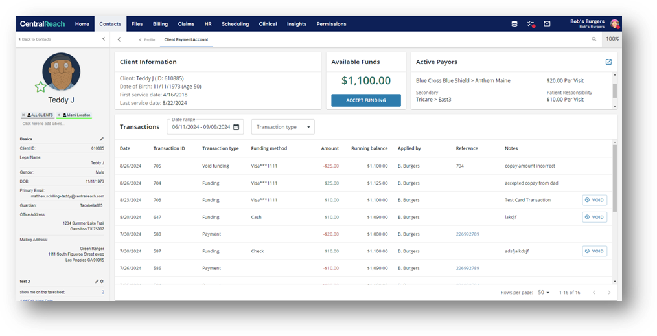Open the tasks checklist icon
This screenshot has width=657, height=336.
[x=531, y=24]
